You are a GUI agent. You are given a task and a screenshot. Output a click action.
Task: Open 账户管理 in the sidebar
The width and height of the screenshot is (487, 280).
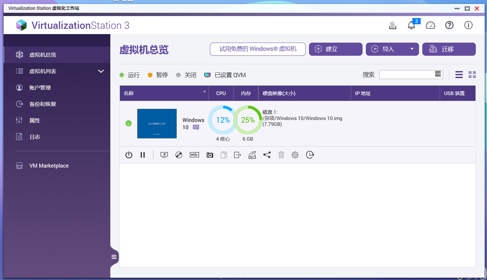57,88
